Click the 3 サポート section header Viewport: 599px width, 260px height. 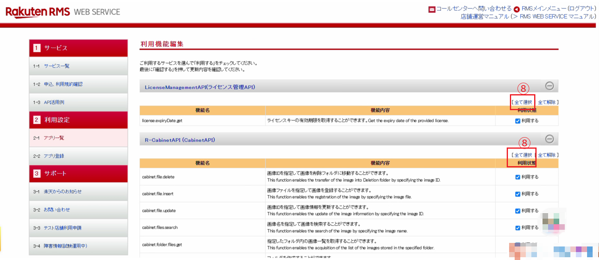pos(78,173)
